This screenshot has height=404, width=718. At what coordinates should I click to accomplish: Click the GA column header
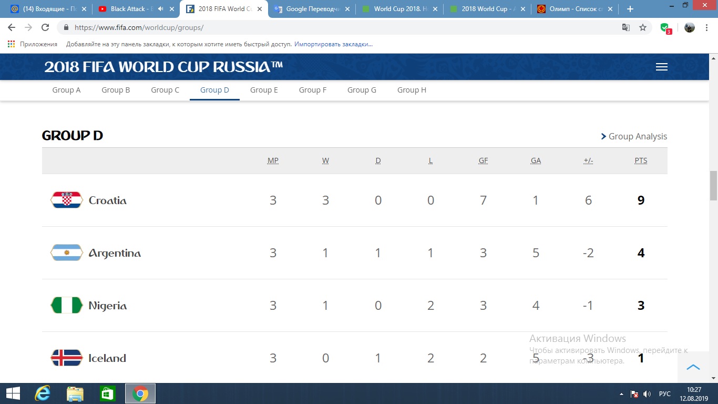click(x=536, y=161)
